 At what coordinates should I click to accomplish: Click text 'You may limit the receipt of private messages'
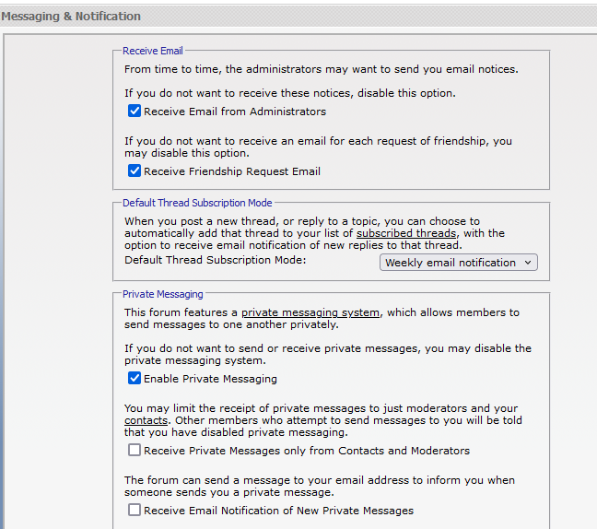click(244, 408)
